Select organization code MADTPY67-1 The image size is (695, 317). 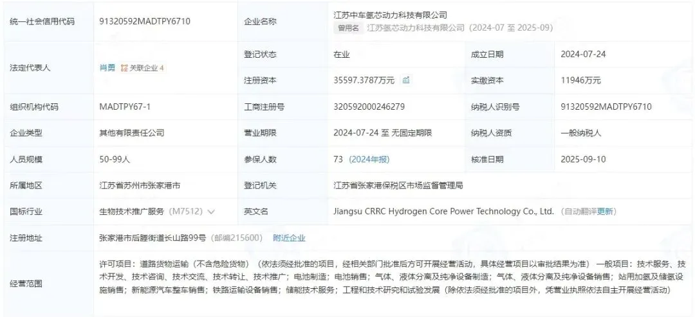coord(125,107)
